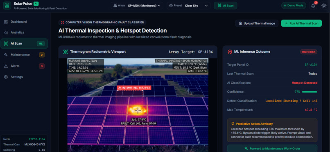
Task: Click the thermal image viewport
Action: click(138, 105)
